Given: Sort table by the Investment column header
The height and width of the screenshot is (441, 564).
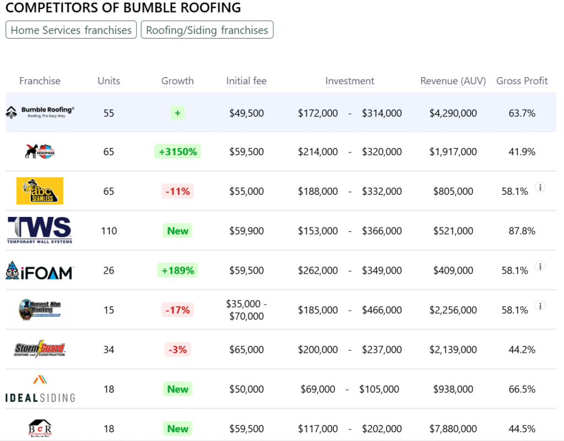Looking at the screenshot, I should 350,81.
